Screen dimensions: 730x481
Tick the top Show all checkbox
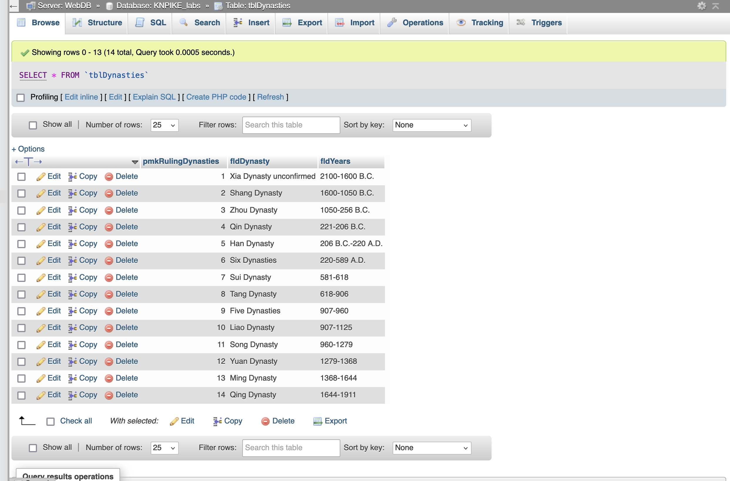click(33, 125)
